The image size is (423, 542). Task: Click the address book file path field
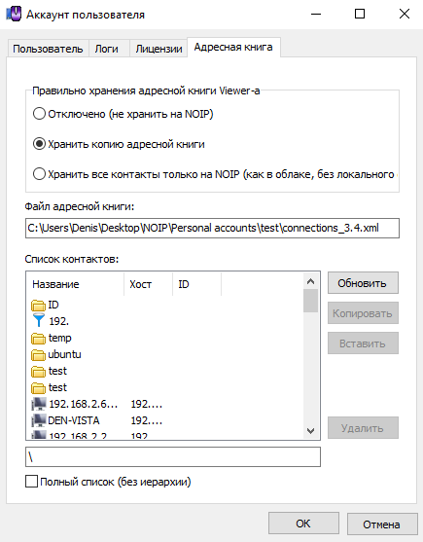tap(212, 228)
